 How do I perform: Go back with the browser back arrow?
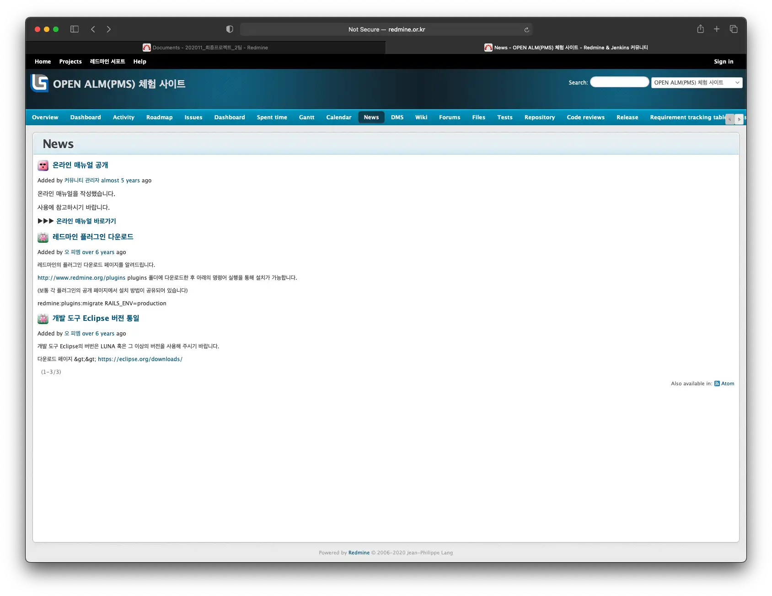(x=93, y=29)
